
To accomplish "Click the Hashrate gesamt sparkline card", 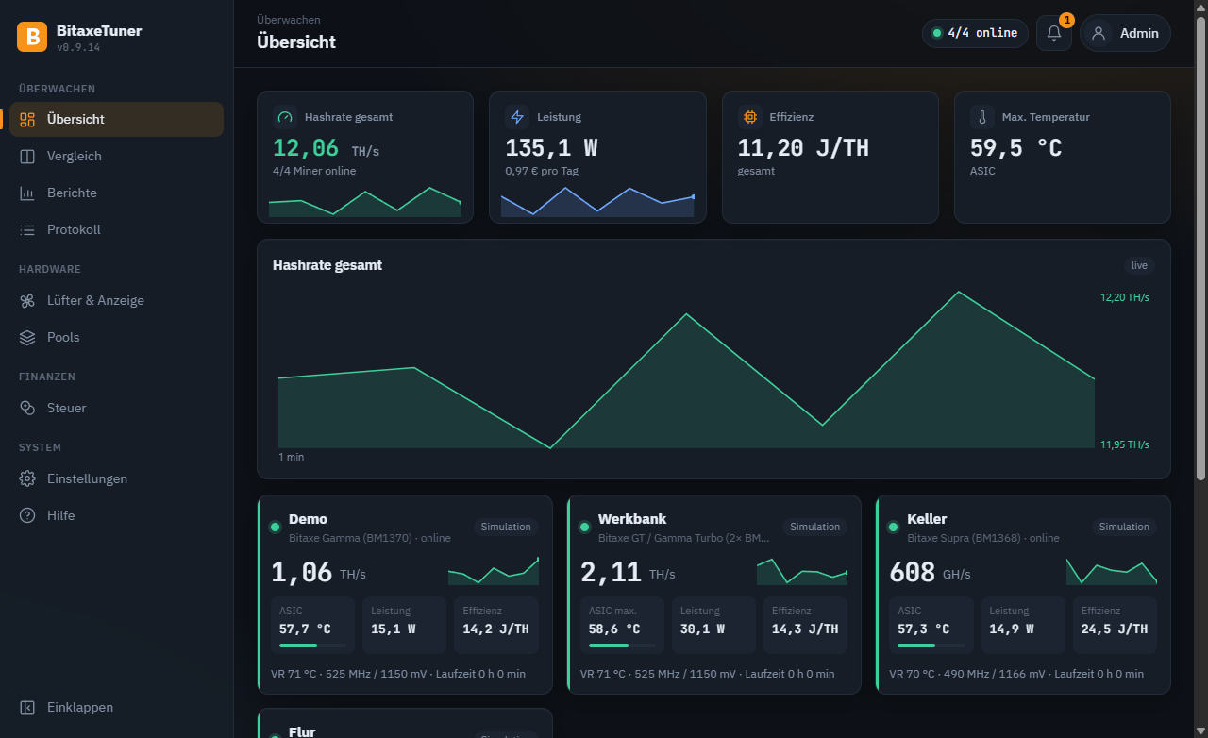I will pos(365,157).
